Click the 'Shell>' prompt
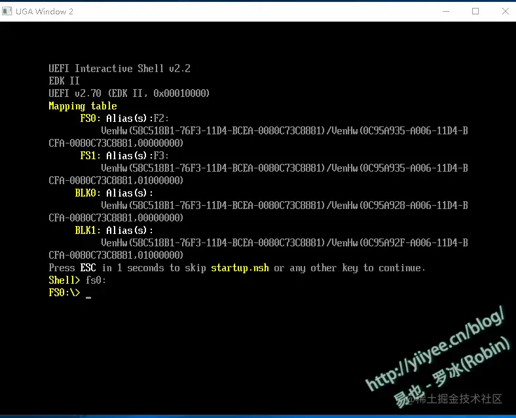Image resolution: width=516 pixels, height=418 pixels. pyautogui.click(x=64, y=280)
